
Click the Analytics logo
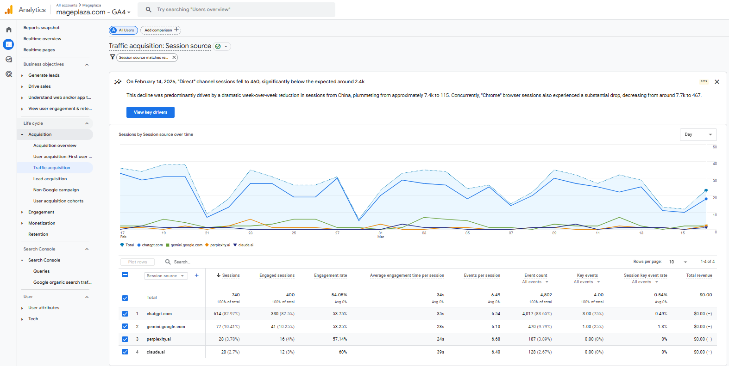(9, 10)
